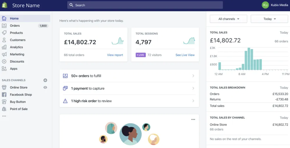Expand the 50+ orders to fulfill chevron

[x=193, y=76]
